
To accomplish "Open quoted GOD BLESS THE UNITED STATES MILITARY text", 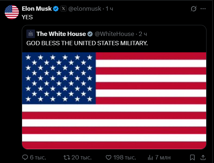I will 87,43.
